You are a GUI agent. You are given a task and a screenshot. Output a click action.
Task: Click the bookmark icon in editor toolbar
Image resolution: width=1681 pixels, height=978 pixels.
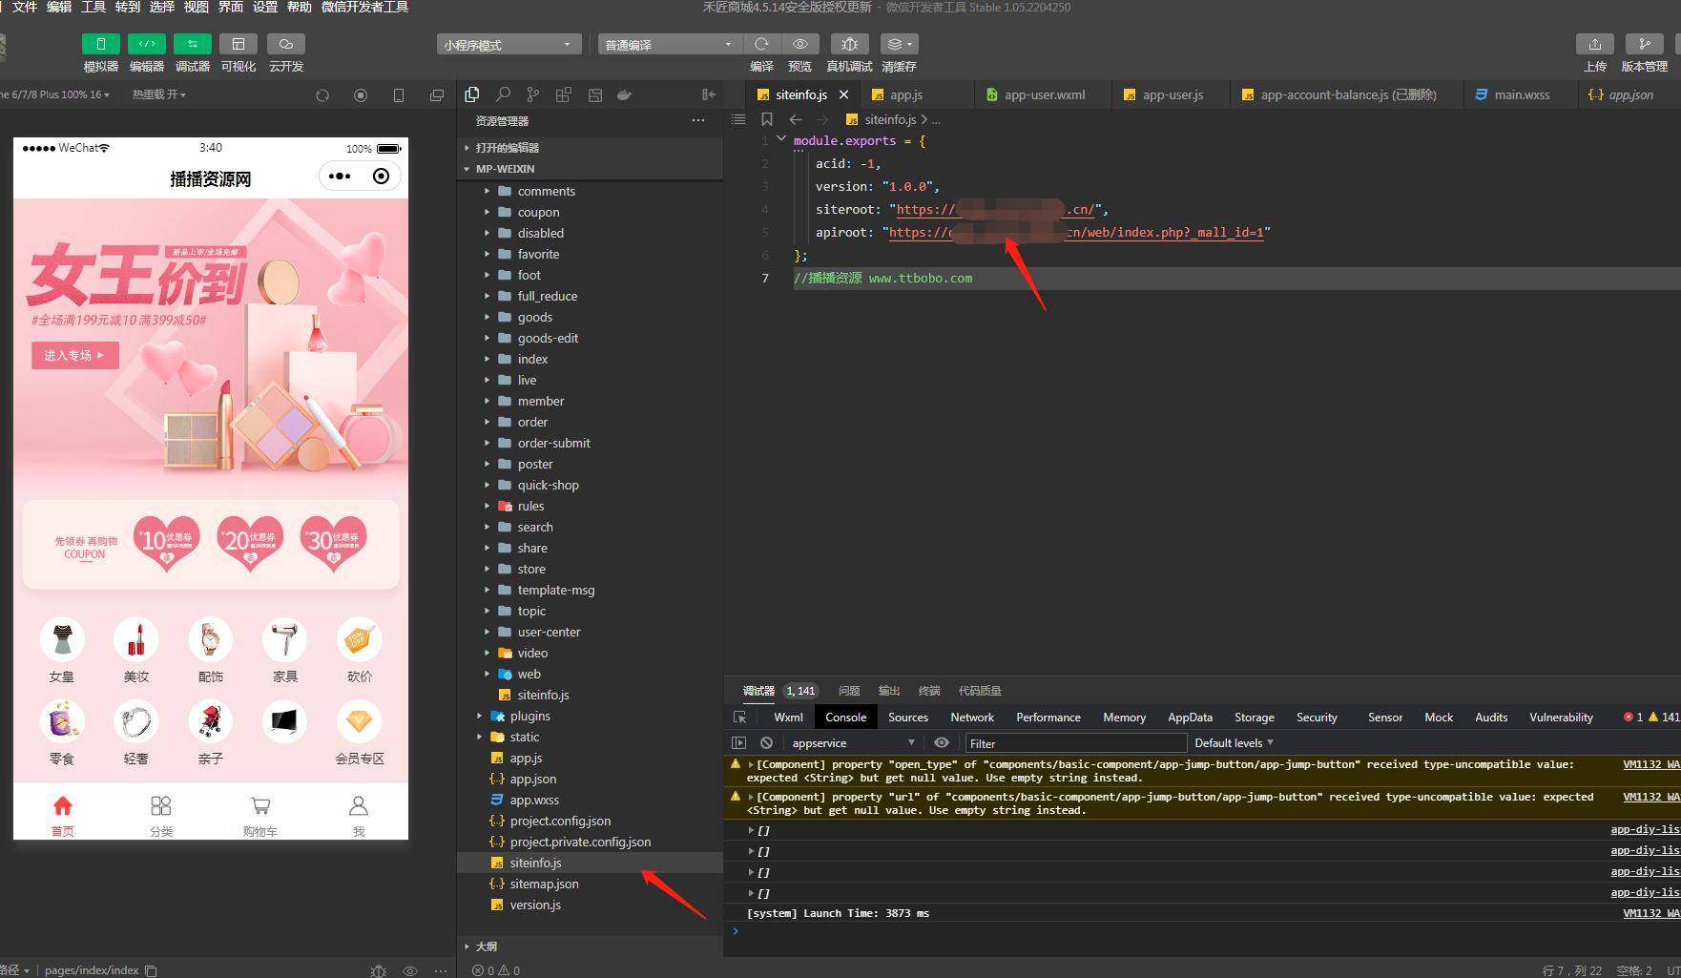[766, 119]
